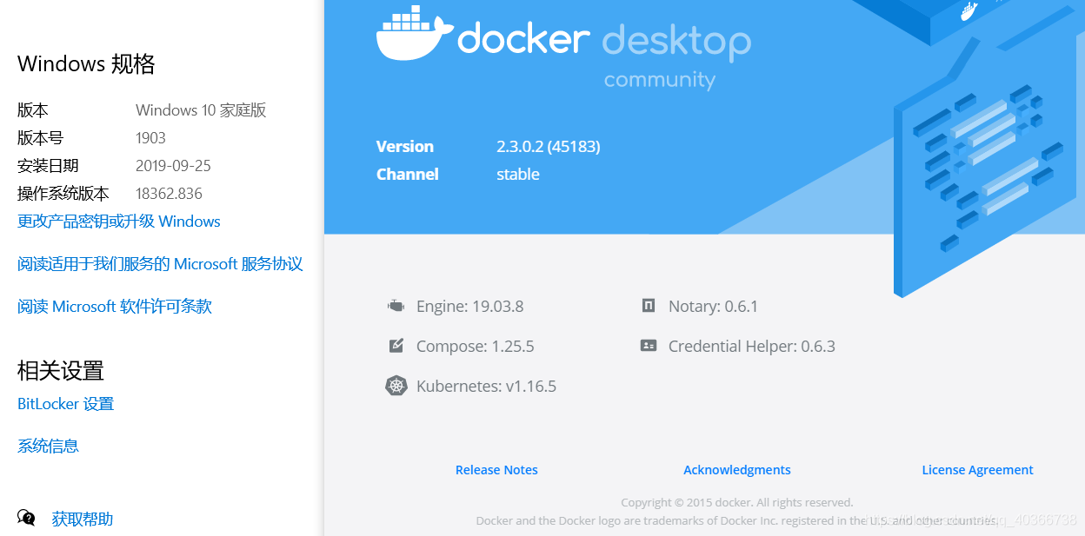Click the Windows 规格 heading

pos(86,64)
